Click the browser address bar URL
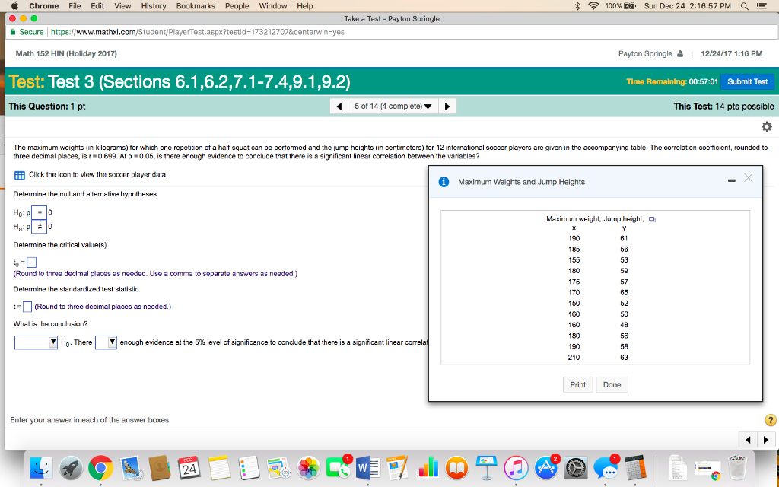Screen dimensions: 779x487 coord(198,32)
